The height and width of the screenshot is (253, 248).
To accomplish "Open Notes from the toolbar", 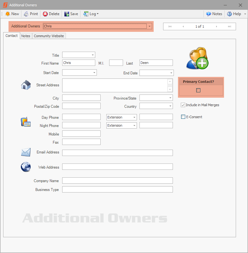I will click(x=214, y=14).
